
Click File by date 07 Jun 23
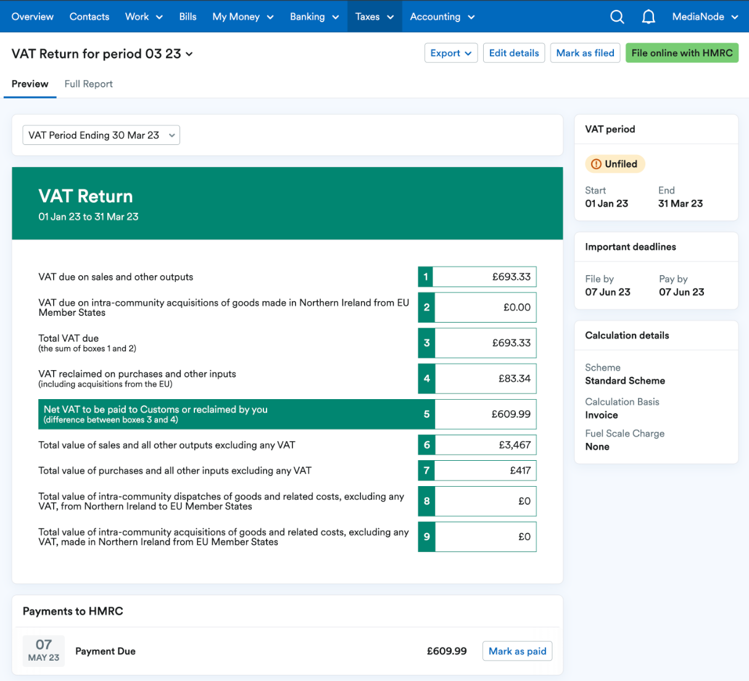click(608, 292)
